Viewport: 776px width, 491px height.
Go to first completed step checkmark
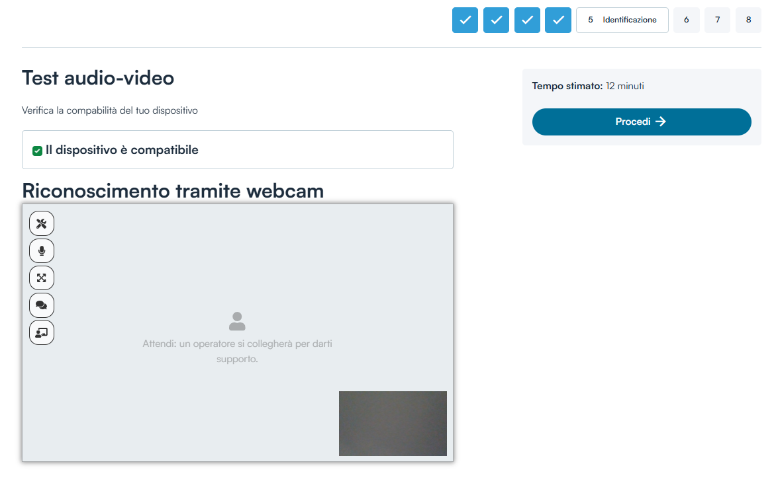click(x=465, y=20)
